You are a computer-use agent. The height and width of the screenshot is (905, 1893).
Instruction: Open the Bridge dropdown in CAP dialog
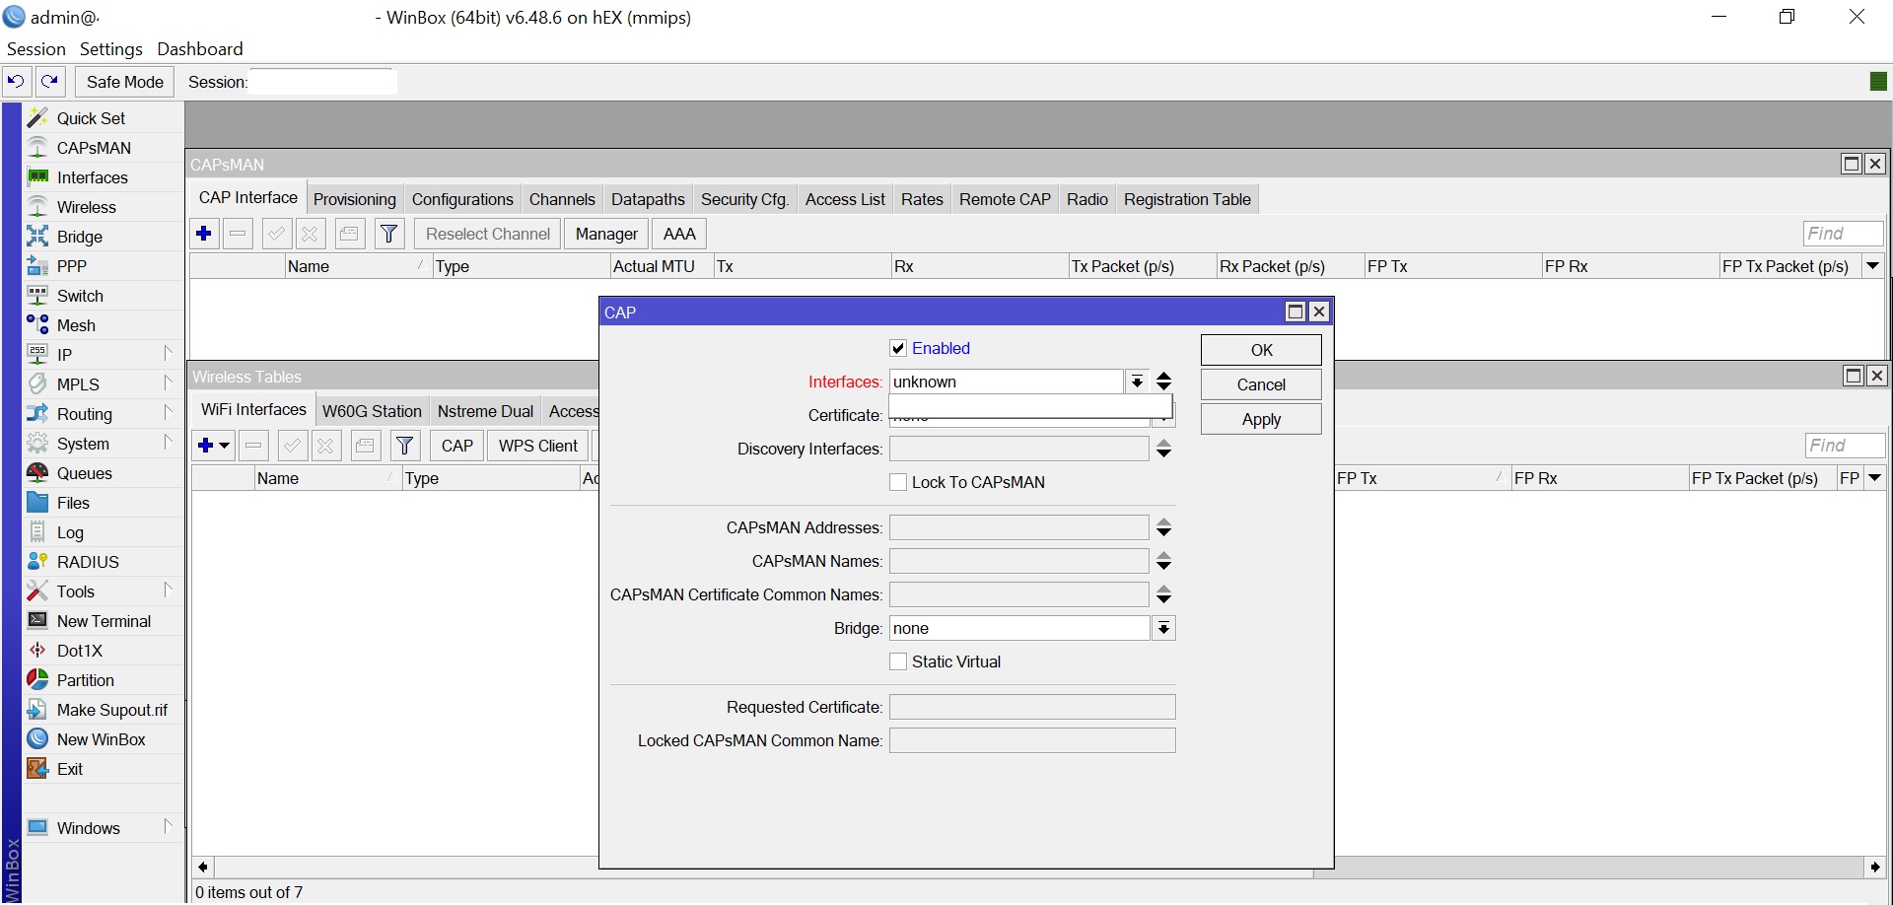(1163, 628)
